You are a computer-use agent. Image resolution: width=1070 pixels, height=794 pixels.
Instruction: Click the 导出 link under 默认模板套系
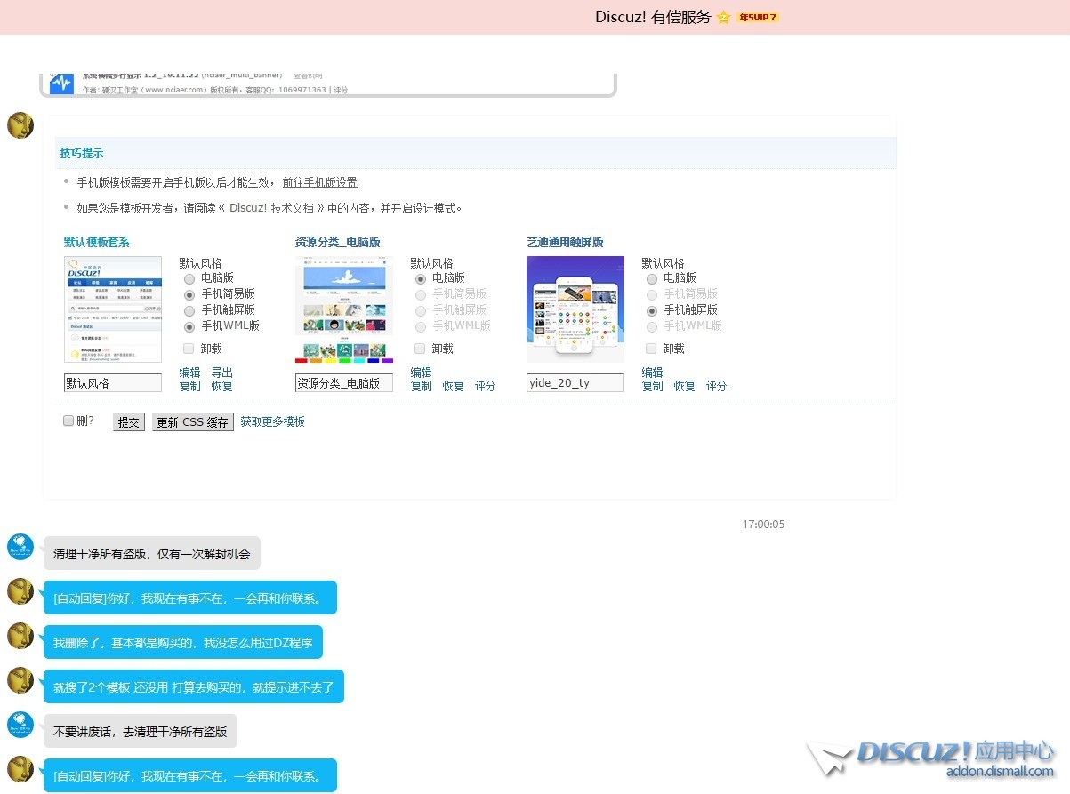point(221,373)
